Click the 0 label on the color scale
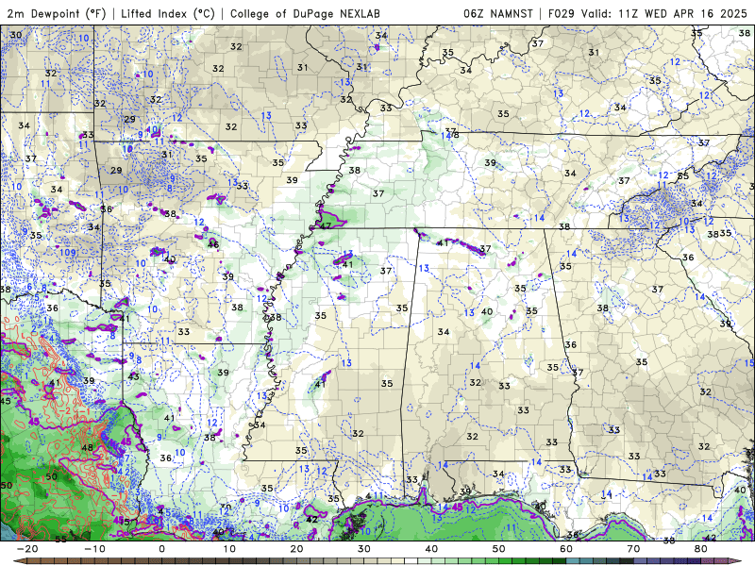Image resolution: width=755 pixels, height=566 pixels. [161, 549]
